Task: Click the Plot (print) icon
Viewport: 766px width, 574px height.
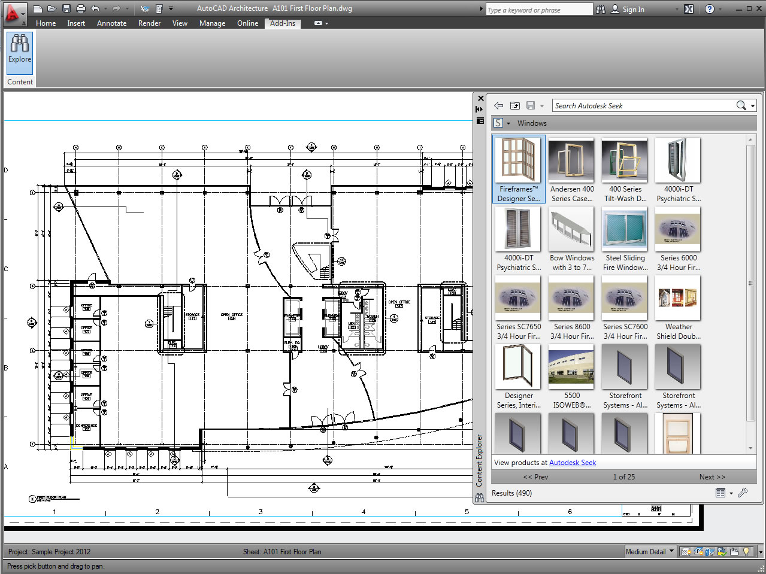Action: [80, 8]
